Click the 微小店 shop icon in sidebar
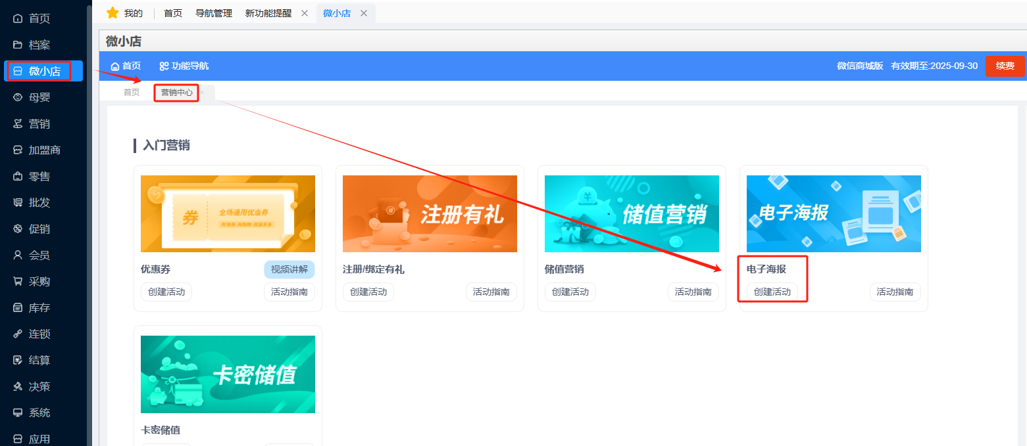 (x=18, y=71)
